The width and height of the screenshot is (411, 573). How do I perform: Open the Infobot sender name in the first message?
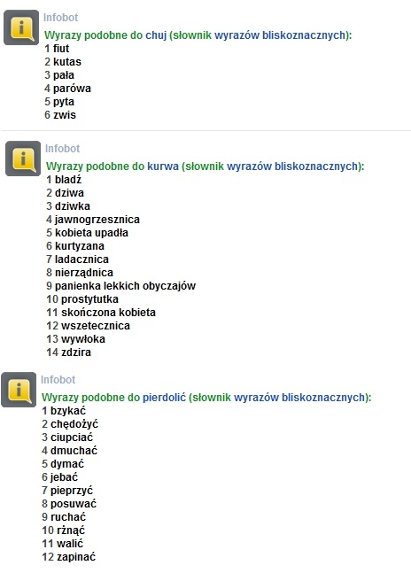(60, 18)
